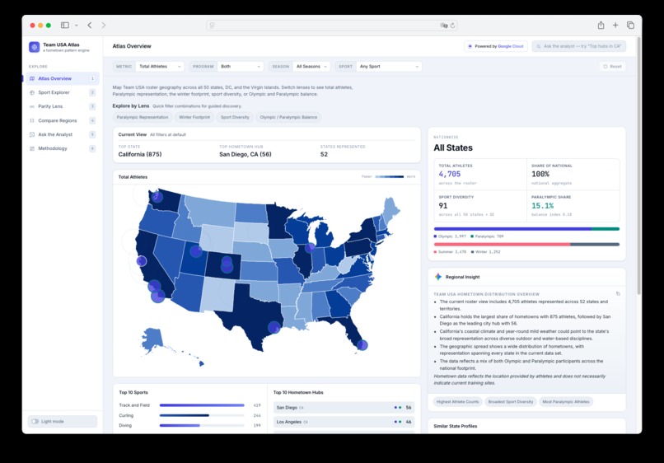Image resolution: width=664 pixels, height=463 pixels.
Task: Click the Highest Athlete Counts chip
Action: [458, 401]
